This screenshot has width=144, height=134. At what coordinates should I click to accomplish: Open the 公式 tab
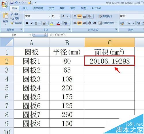(x=51, y=8)
